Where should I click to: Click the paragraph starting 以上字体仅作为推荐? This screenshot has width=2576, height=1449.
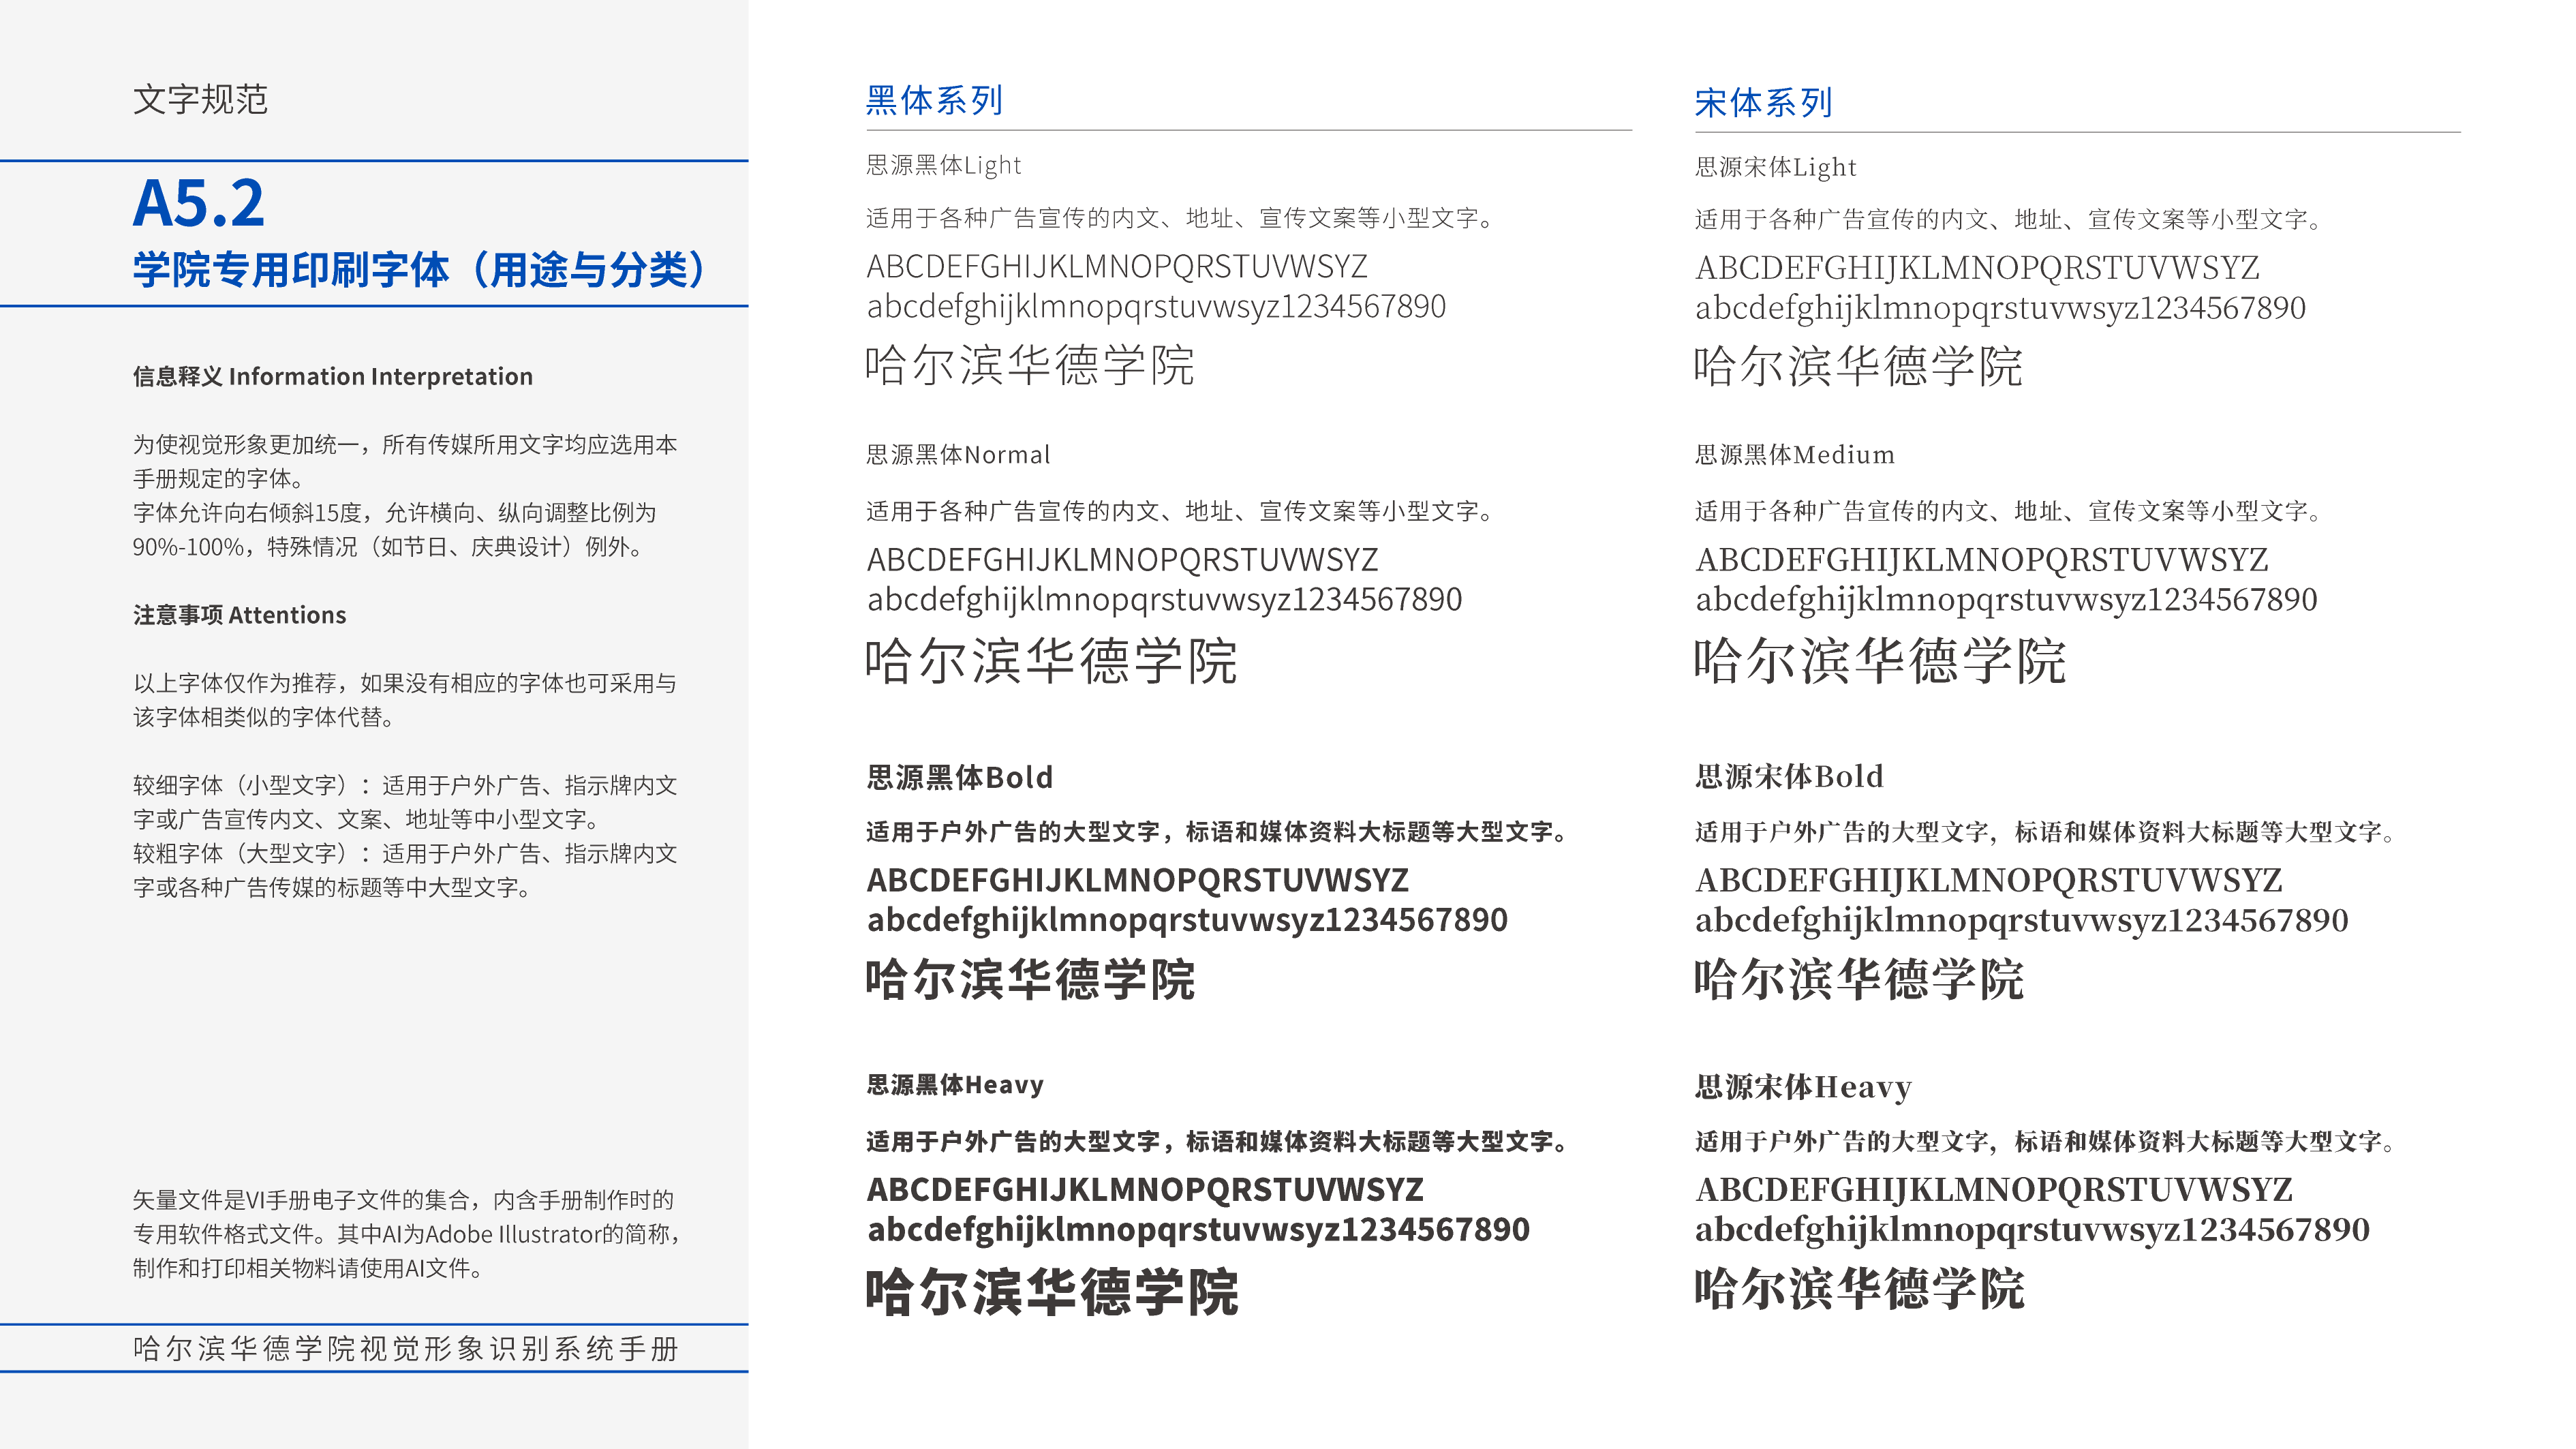(x=405, y=700)
